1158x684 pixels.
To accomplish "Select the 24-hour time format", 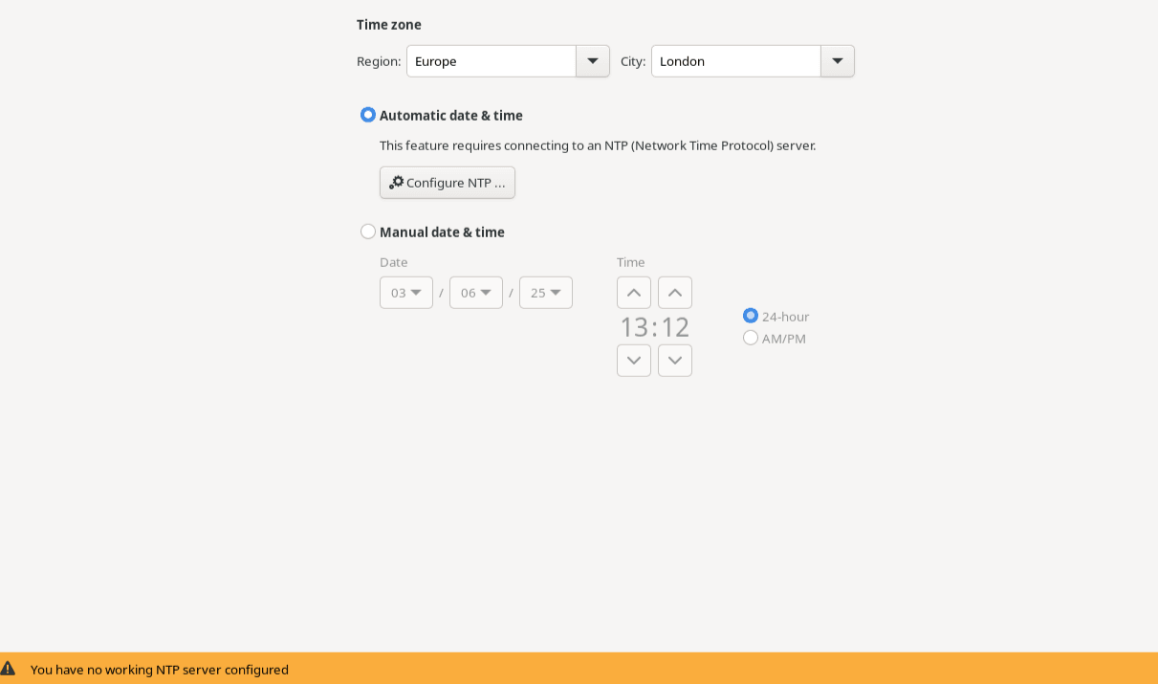I will pyautogui.click(x=751, y=316).
